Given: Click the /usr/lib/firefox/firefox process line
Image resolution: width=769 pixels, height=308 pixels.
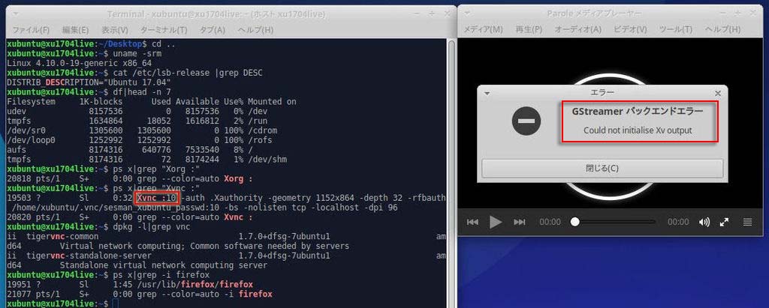Looking at the screenshot, I should tap(130, 285).
